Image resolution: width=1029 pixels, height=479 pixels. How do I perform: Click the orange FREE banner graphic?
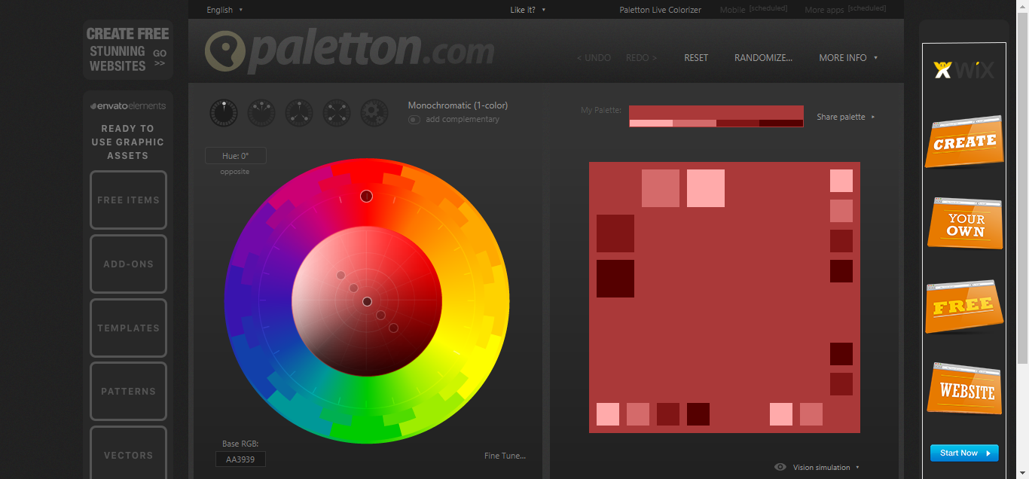coord(964,306)
